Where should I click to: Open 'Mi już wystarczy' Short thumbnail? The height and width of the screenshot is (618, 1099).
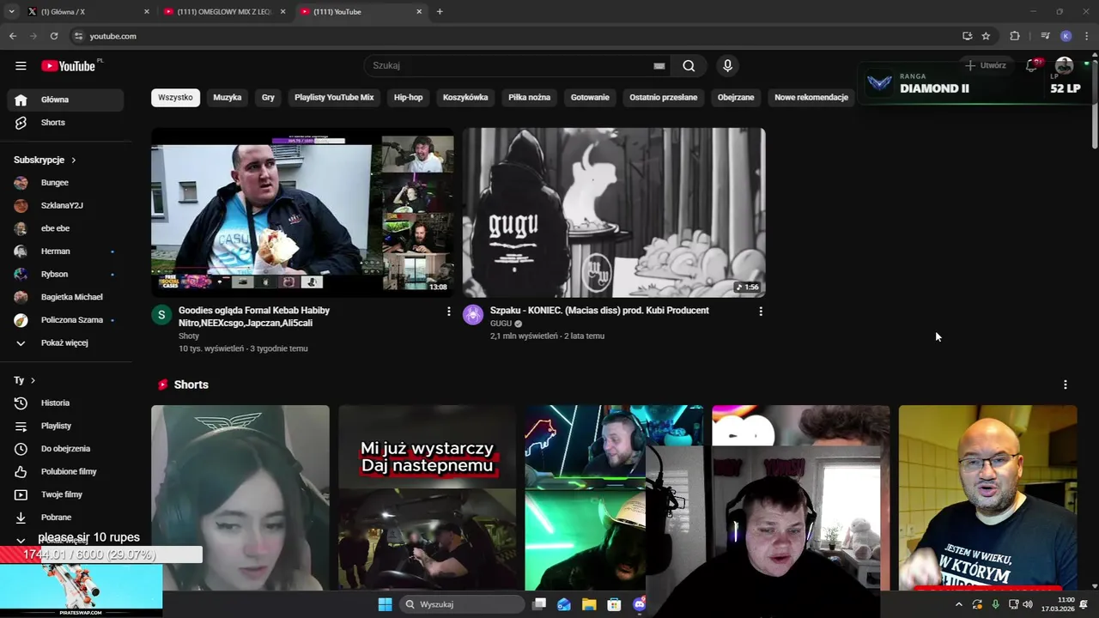click(x=428, y=498)
